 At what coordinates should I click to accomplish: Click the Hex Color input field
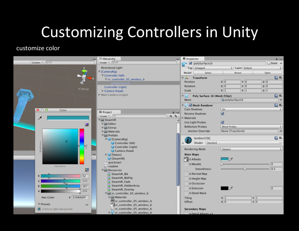click(x=80, y=197)
